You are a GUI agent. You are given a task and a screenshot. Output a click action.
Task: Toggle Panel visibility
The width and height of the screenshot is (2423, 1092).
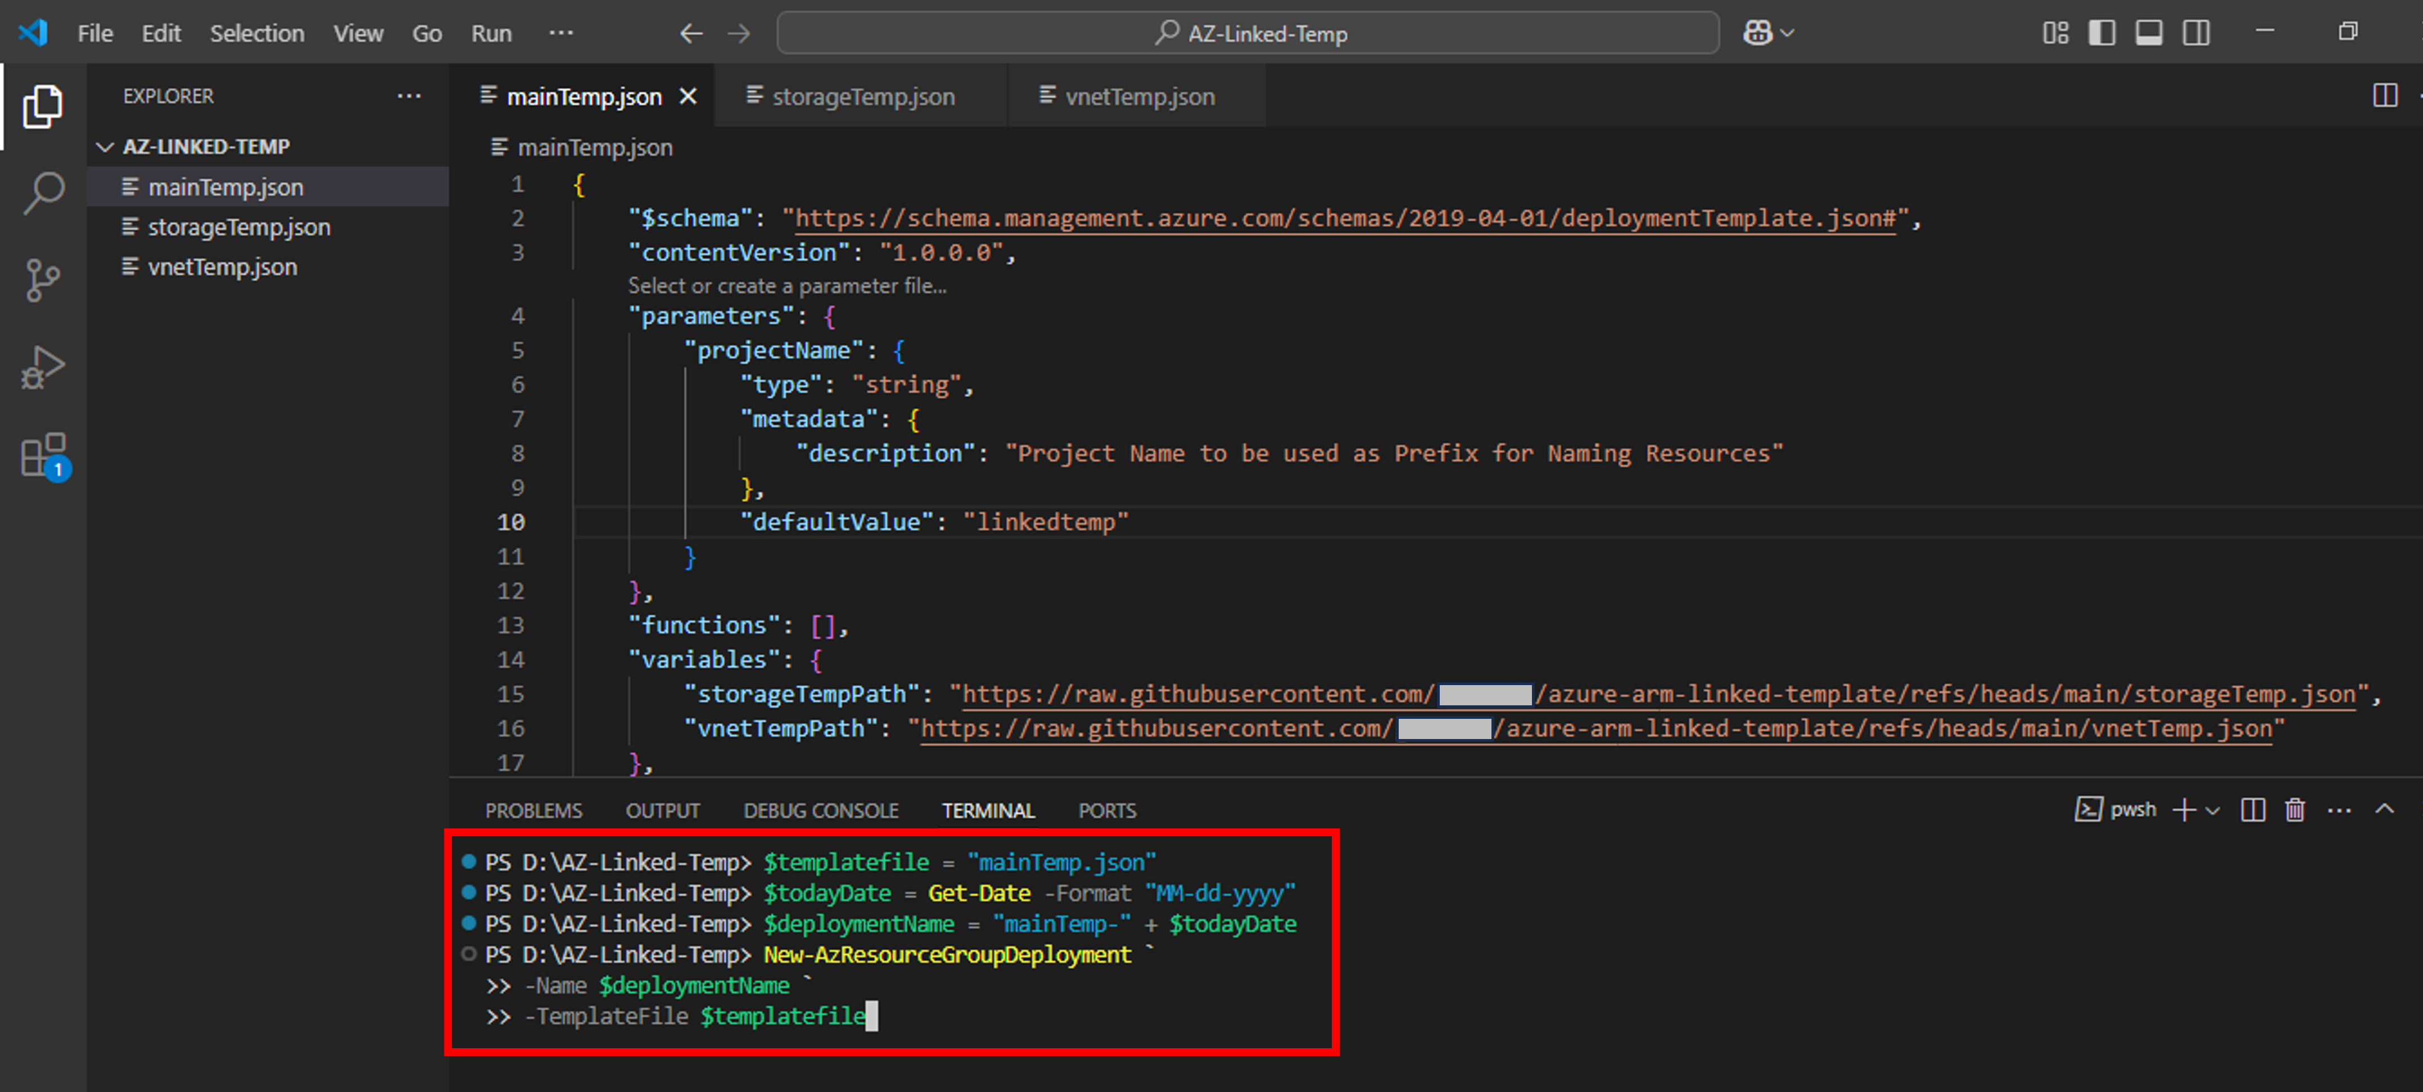pos(2149,33)
